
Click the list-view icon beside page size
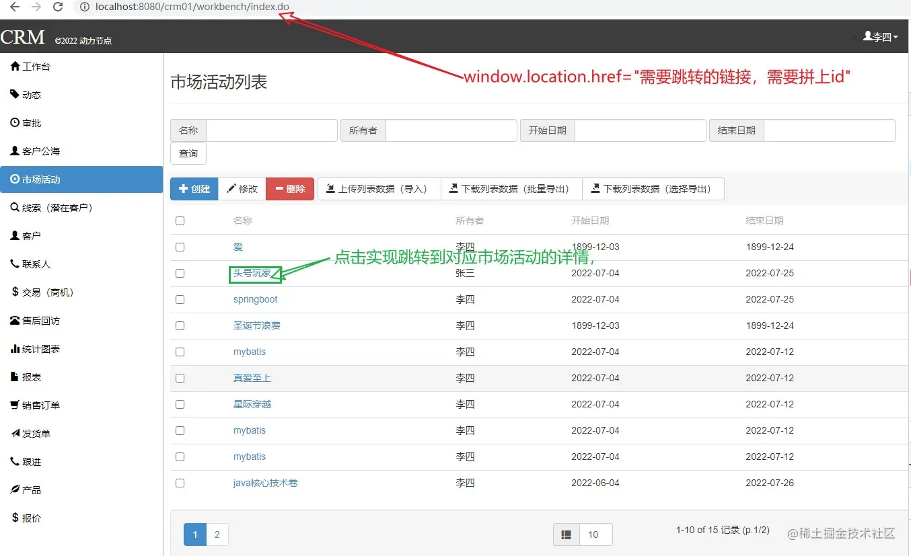[x=567, y=534]
